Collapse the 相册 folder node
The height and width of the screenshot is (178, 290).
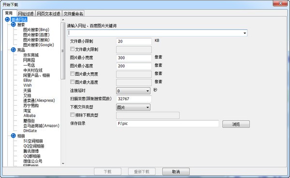(x=14, y=136)
